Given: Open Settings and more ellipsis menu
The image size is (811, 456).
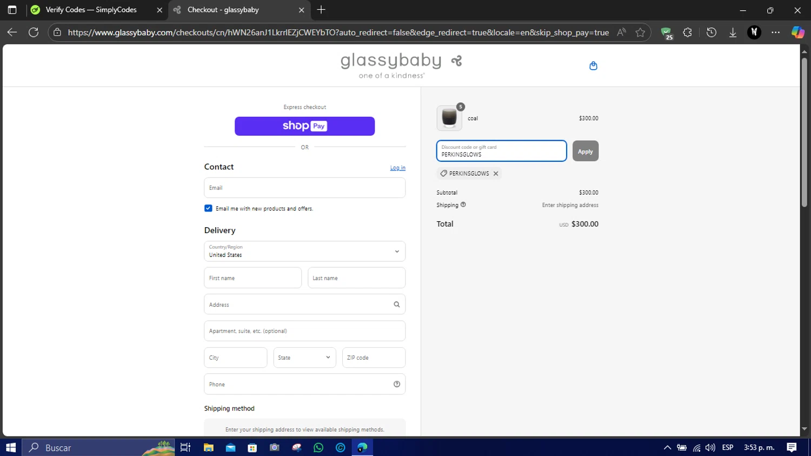Looking at the screenshot, I should [776, 32].
